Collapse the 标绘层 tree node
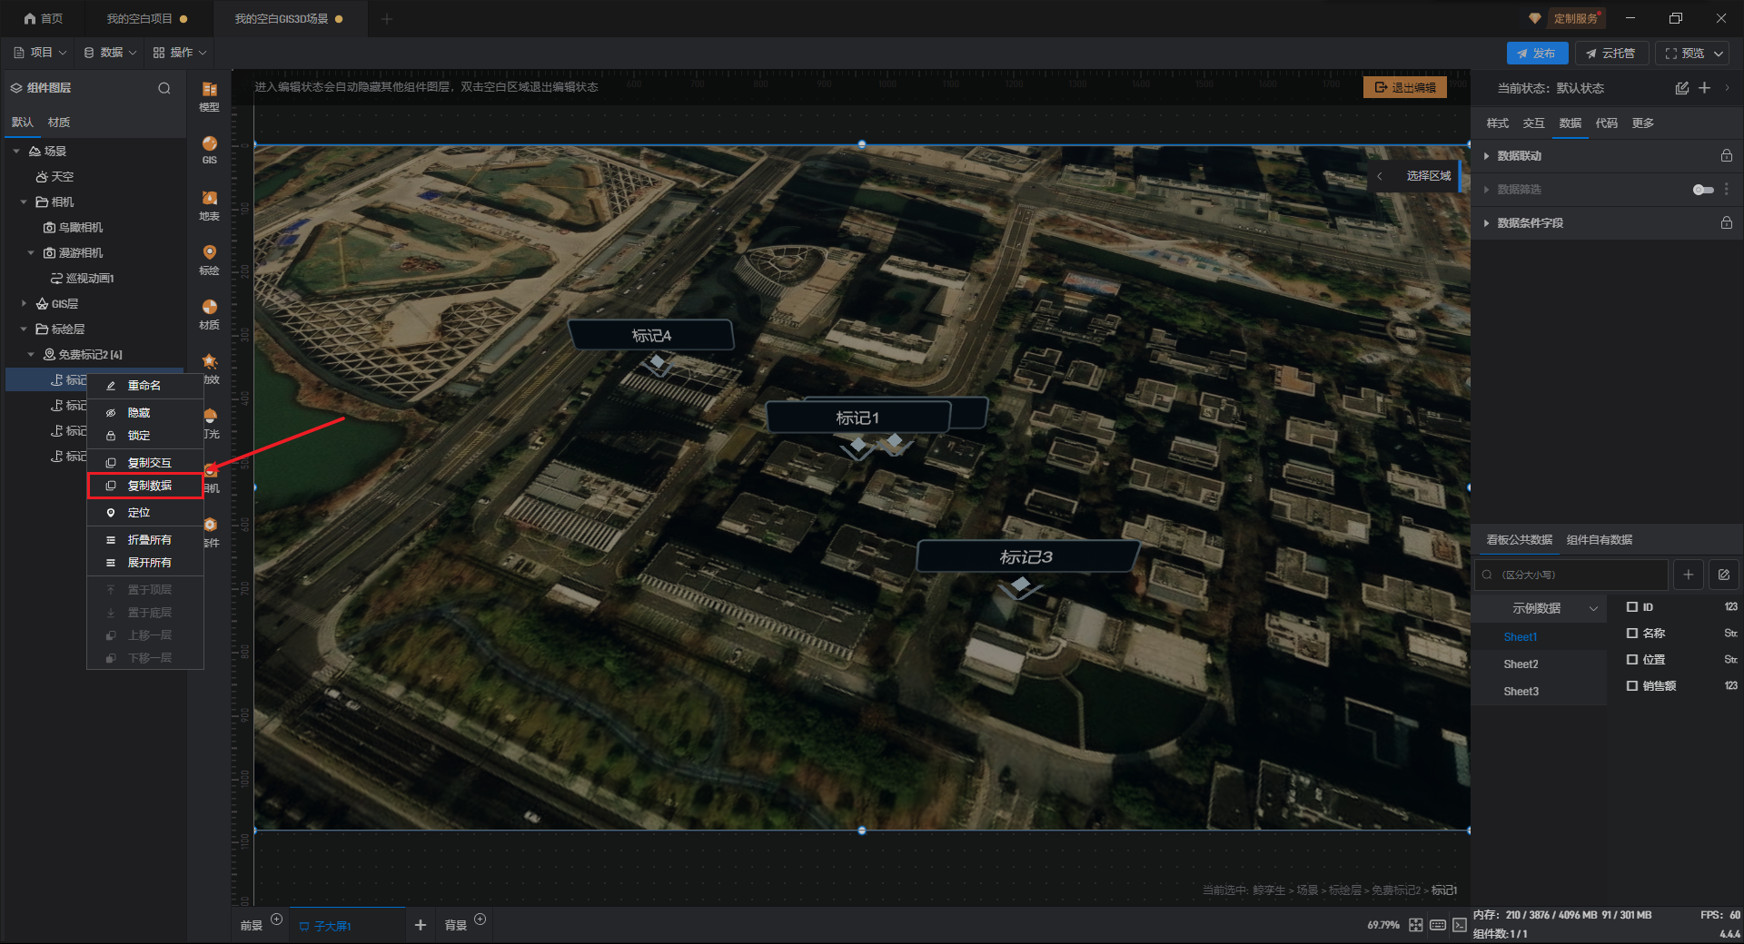Image resolution: width=1744 pixels, height=944 pixels. click(24, 329)
